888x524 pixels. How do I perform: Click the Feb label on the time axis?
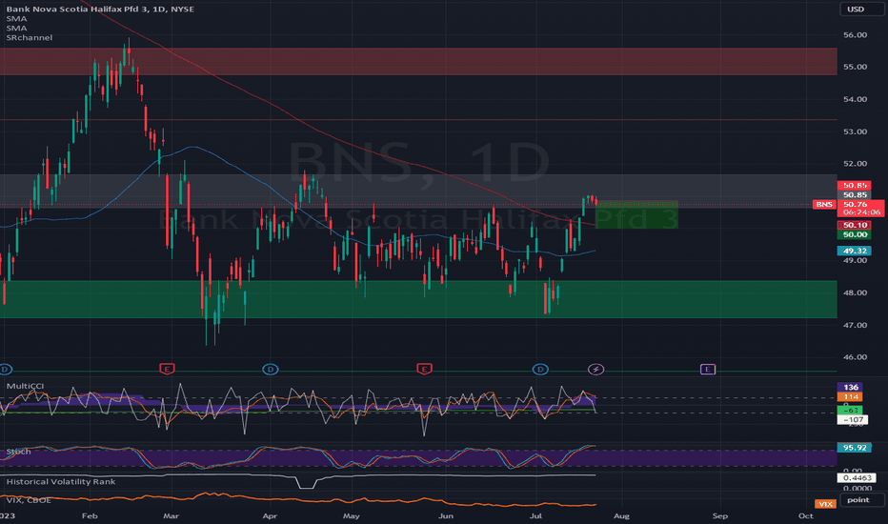(90, 516)
